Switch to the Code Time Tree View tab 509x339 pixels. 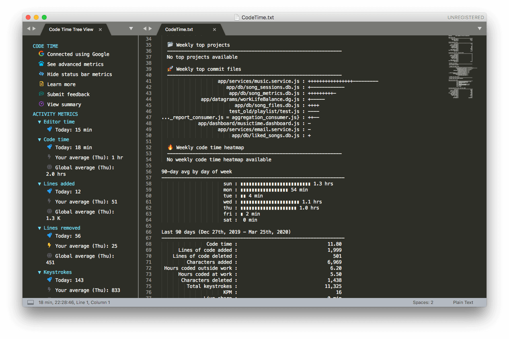71,29
